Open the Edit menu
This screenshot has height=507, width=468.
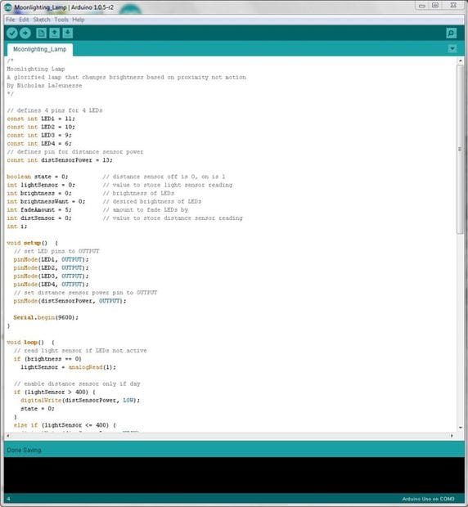pos(24,20)
